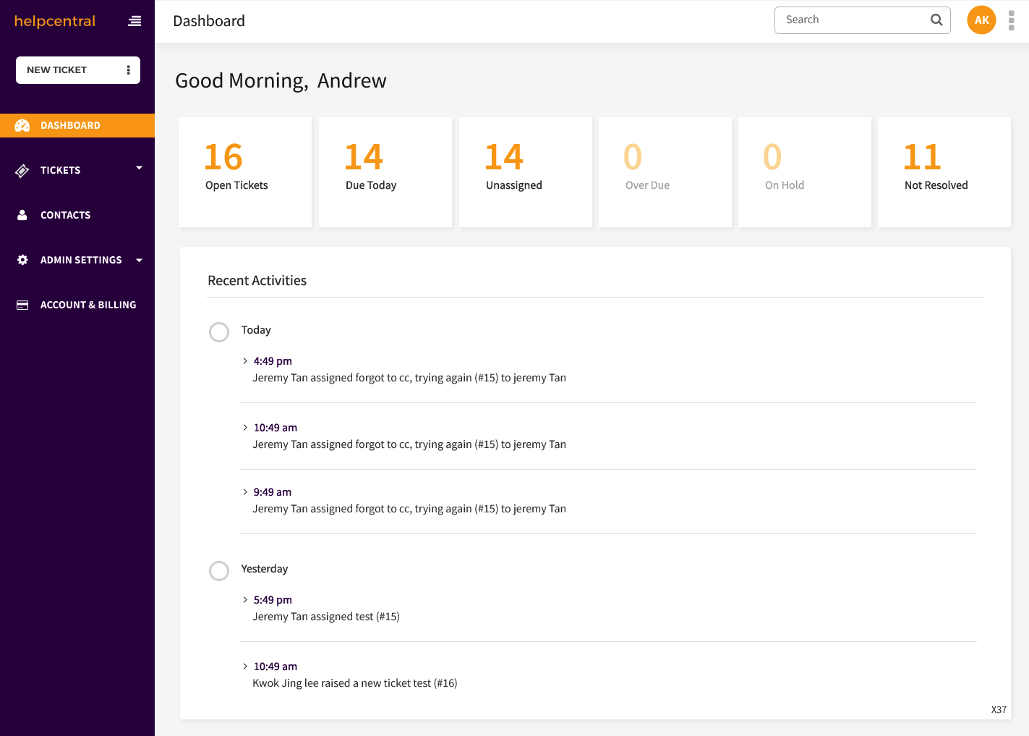Open the 16 Open Tickets card

[x=244, y=172]
